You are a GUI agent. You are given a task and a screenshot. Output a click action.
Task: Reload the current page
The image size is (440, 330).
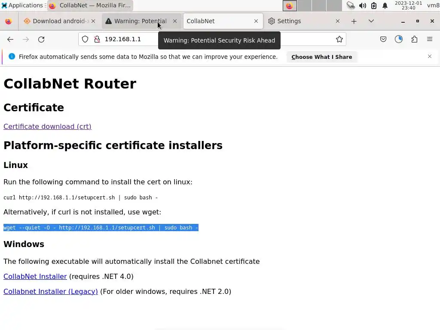point(41,39)
